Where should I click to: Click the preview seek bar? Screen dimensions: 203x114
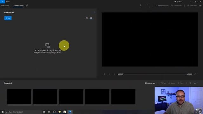[155, 74]
